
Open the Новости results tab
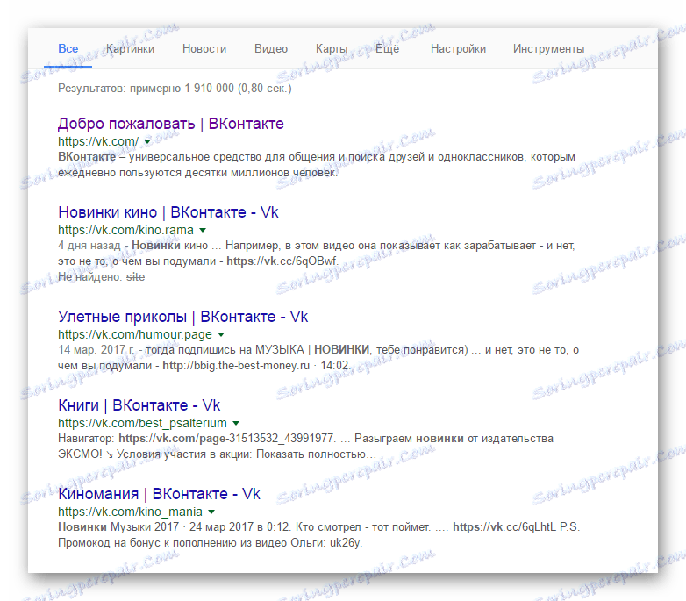tap(204, 48)
